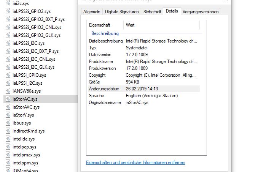The image size is (266, 172).
Task: Click the iaLPSS2i_I2C_CNL.sys file icon
Action: click(x=8, y=59)
